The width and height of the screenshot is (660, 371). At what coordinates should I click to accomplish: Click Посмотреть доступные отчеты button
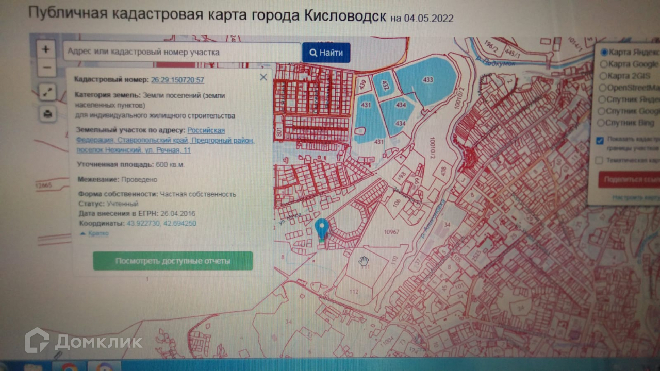point(173,261)
